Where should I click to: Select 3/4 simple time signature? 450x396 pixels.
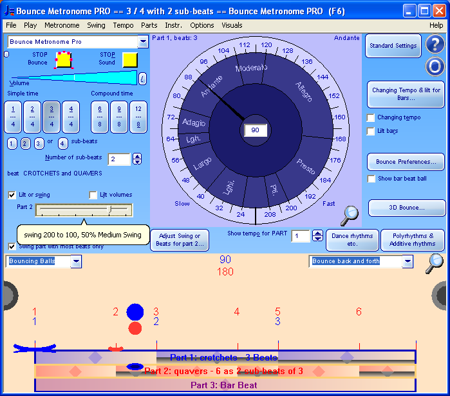pos(52,117)
